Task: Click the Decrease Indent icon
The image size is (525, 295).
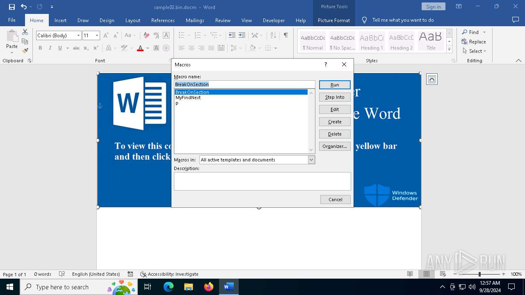Action: click(232, 35)
